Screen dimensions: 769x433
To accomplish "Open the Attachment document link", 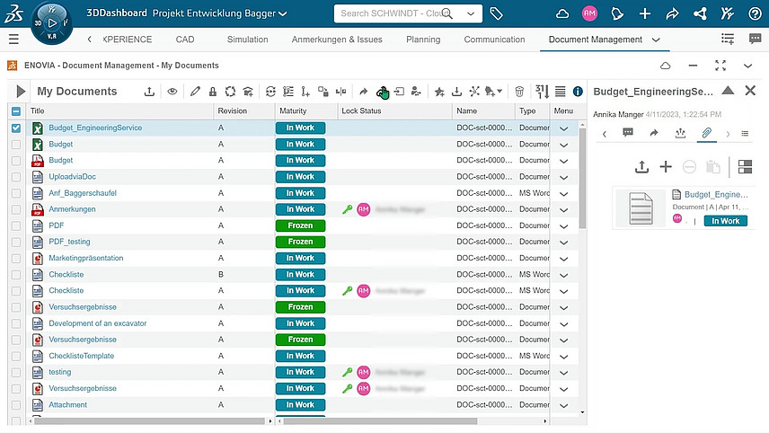I will [x=67, y=404].
